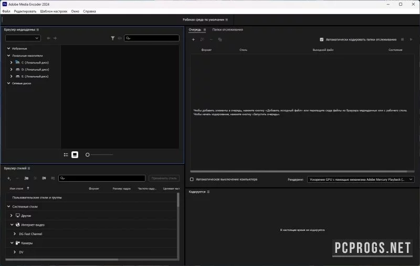
Task: Click the style browser horizontal scrollbar
Action: click(x=62, y=259)
